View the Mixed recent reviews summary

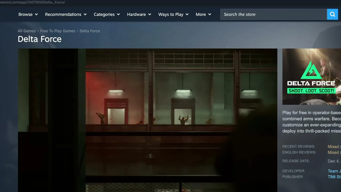[x=333, y=147]
